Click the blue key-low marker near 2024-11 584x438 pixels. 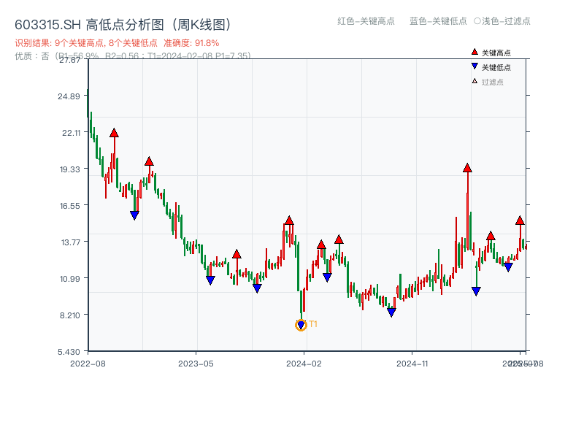tap(391, 312)
